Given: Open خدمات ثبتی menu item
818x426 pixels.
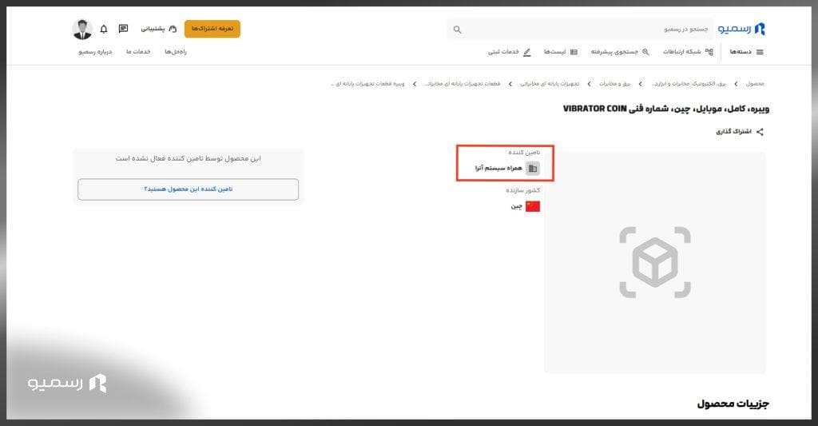Looking at the screenshot, I should click(x=510, y=52).
